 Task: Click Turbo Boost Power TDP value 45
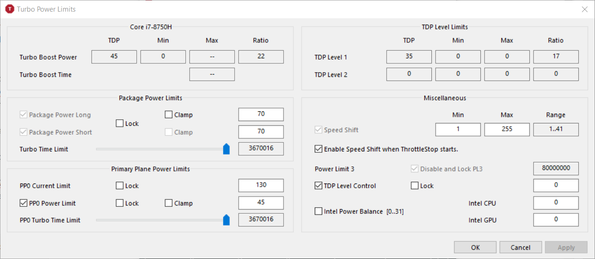114,57
